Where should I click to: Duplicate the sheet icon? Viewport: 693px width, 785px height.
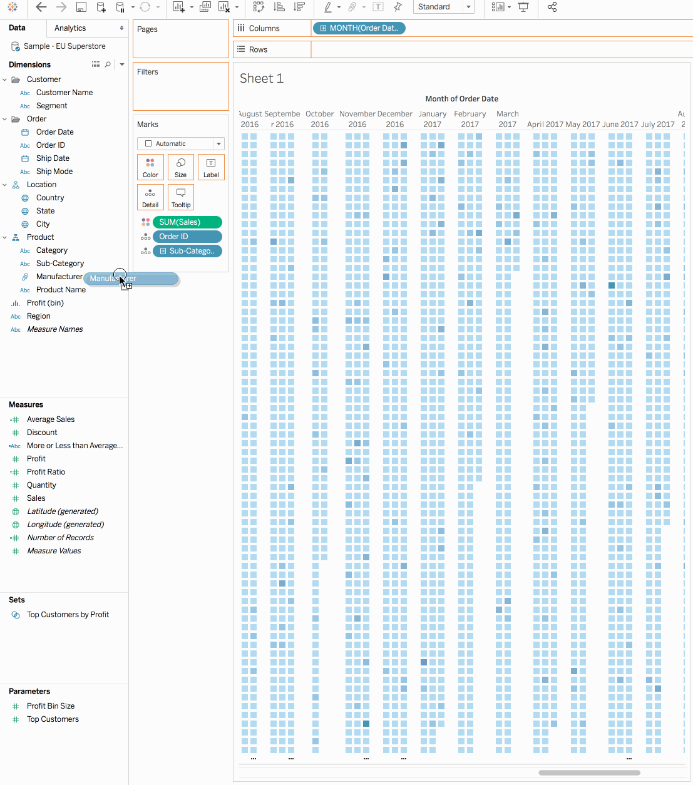(x=205, y=7)
